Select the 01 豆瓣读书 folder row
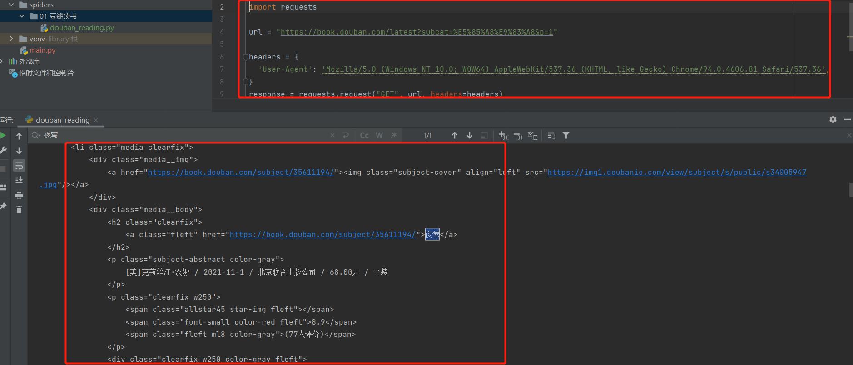 coord(106,16)
